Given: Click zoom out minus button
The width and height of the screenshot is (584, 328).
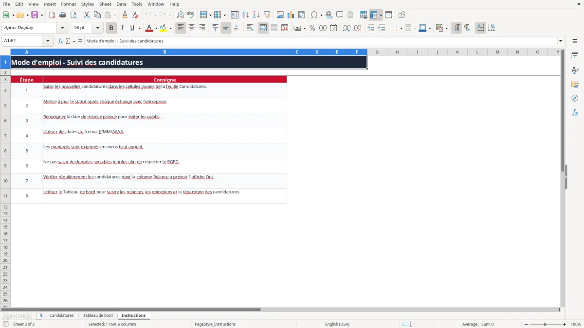Looking at the screenshot, I should [526, 324].
